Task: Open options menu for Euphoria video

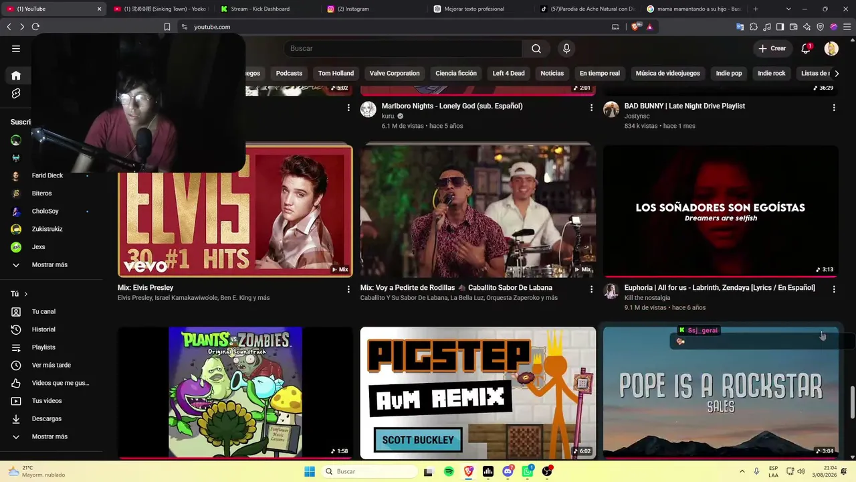Action: (834, 289)
